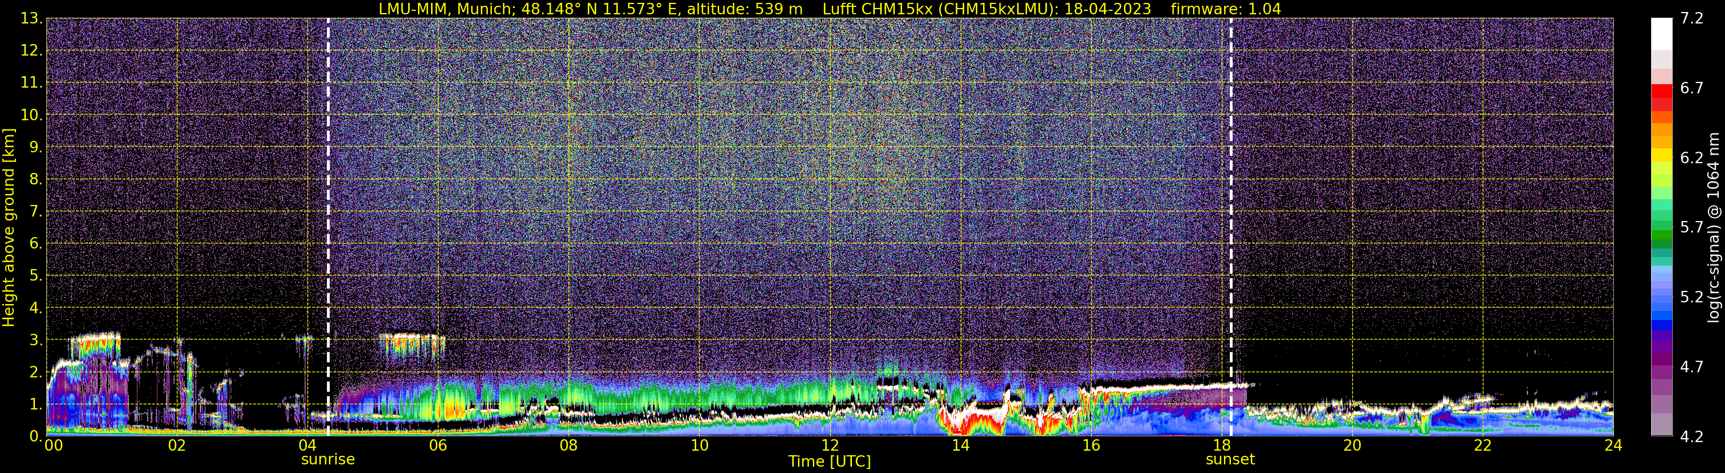Viewport: 1725px width, 473px height.
Task: Click the colorbar tick label '6.7'
Action: point(1692,88)
